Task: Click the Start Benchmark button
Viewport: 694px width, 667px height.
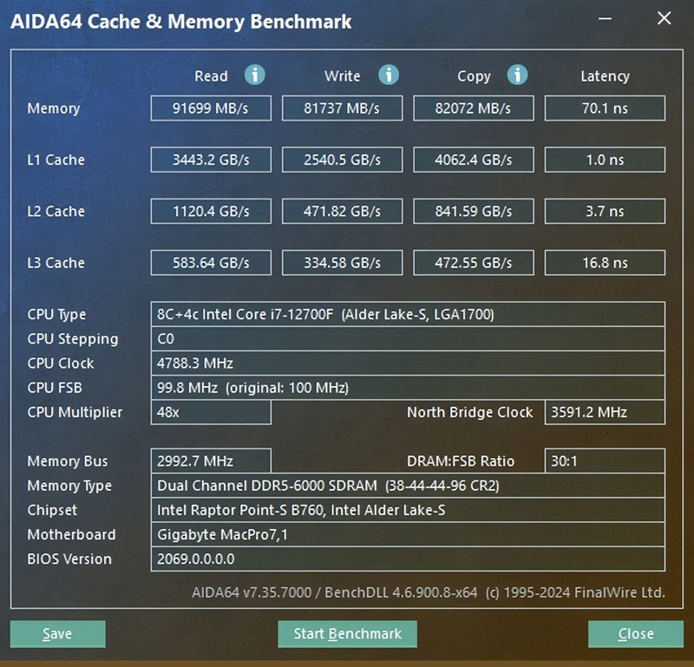Action: tap(347, 634)
